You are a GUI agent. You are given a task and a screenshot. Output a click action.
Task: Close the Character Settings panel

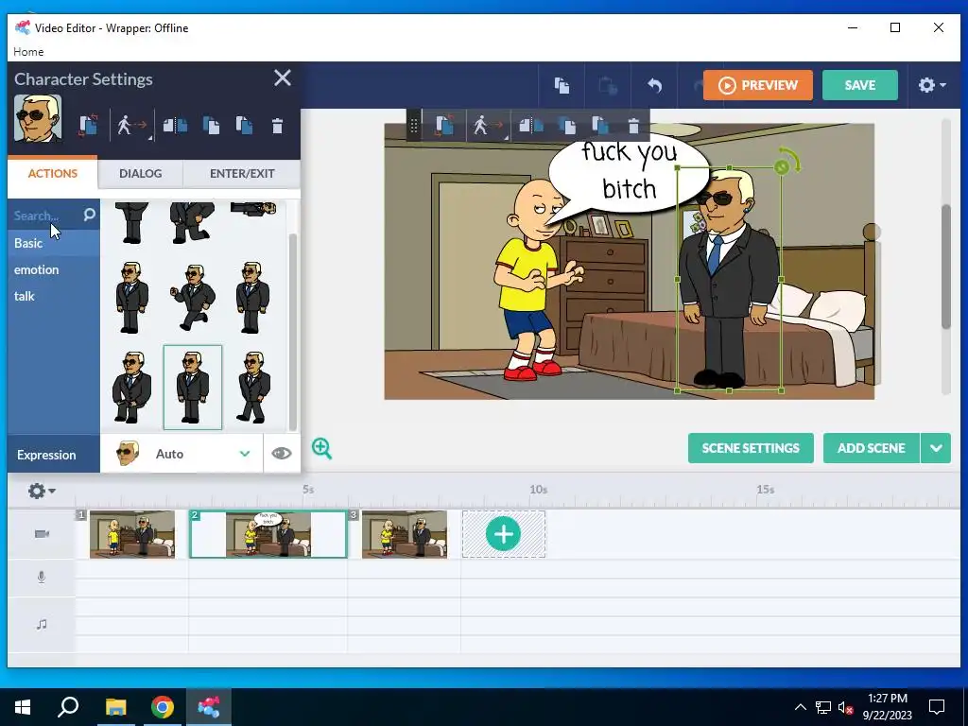[282, 78]
